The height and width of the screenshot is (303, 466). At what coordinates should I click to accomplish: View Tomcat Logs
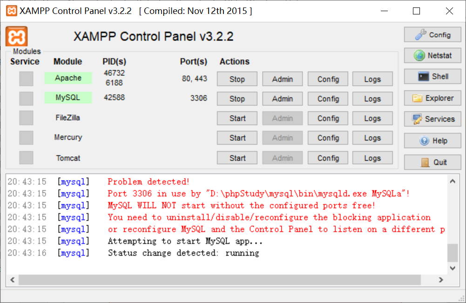[x=373, y=158]
